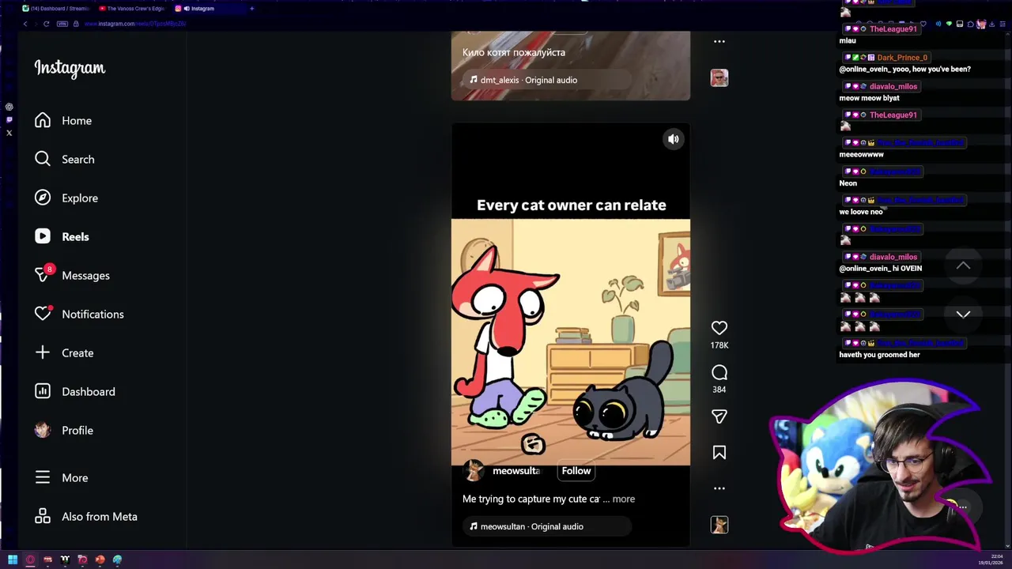Click the blue sound toolbar icon

point(938,24)
